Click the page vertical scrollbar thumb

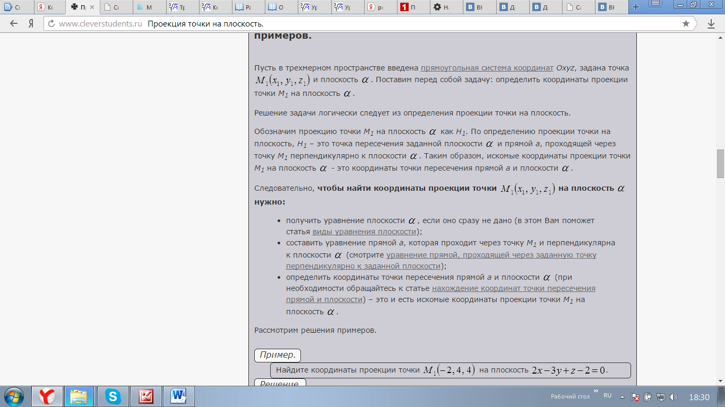[720, 164]
